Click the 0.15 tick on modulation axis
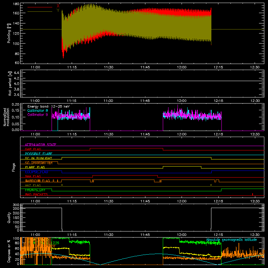The height and width of the screenshot is (268, 268). pyautogui.click(x=15, y=111)
